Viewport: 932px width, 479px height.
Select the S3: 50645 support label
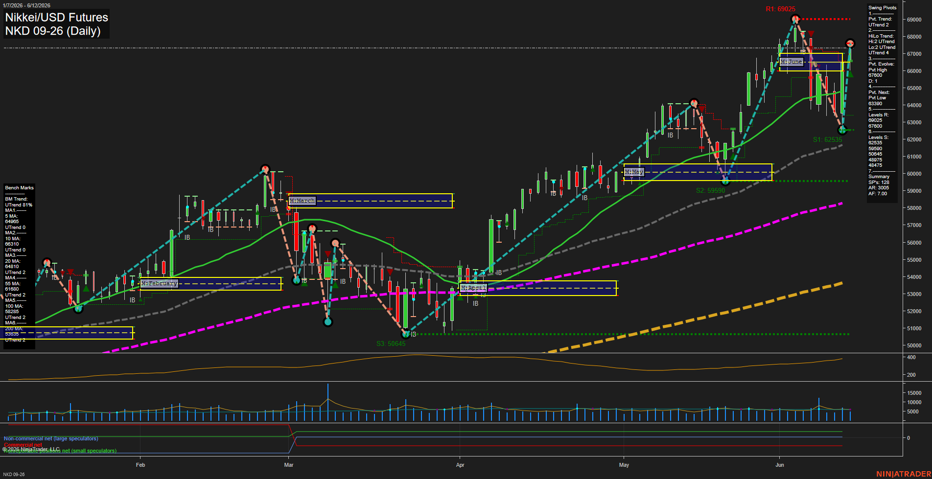391,343
